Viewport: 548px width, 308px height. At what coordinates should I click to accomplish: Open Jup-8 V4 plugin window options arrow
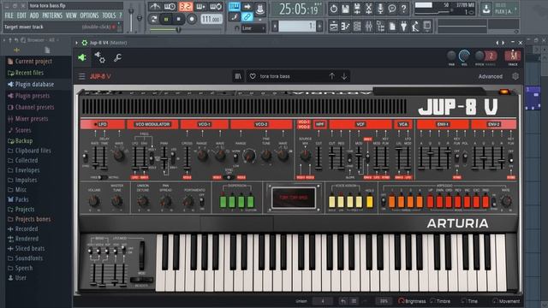pyautogui.click(x=76, y=43)
